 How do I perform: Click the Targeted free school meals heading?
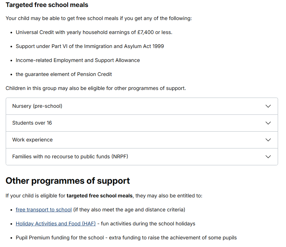pyautogui.click(x=47, y=5)
